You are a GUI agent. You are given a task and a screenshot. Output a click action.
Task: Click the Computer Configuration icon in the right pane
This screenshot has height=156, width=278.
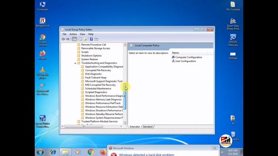coord(173,57)
